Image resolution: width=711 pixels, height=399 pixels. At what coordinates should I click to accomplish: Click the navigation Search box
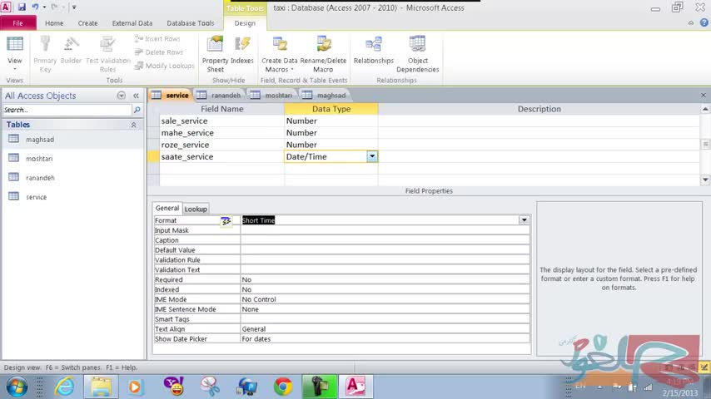67,110
